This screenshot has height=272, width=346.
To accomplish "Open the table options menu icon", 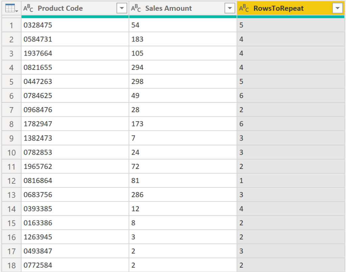I will 11,8.
